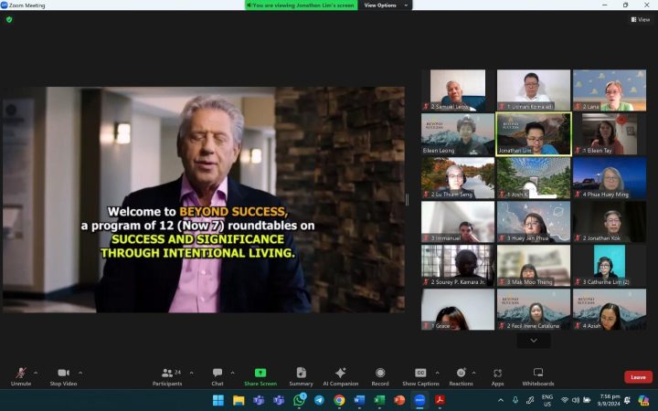Toggle the microphone with Unmute

pyautogui.click(x=20, y=374)
